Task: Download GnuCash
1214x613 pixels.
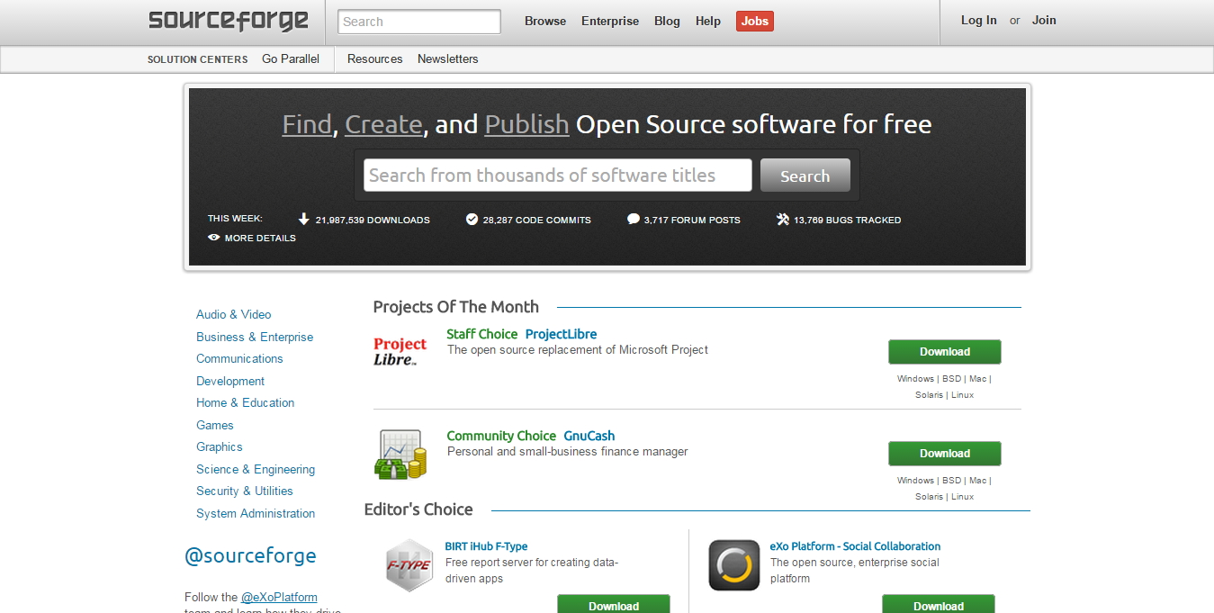Action: coord(945,454)
